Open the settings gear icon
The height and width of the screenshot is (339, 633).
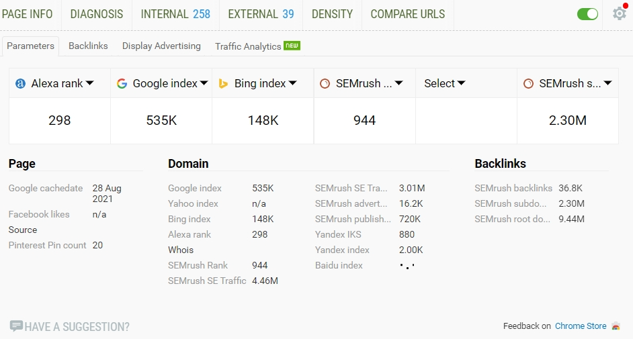pyautogui.click(x=620, y=13)
